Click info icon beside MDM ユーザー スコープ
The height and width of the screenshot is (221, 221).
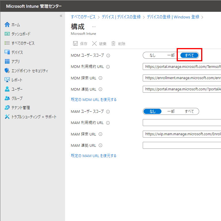pyautogui.click(x=108, y=56)
